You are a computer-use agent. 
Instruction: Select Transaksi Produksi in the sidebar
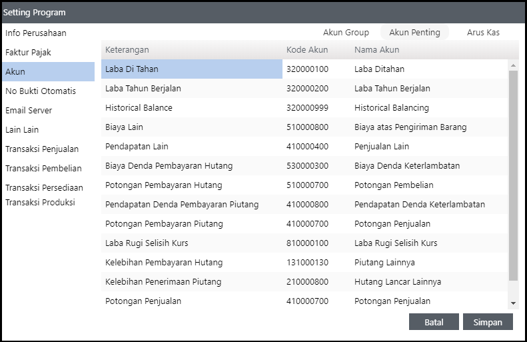pyautogui.click(x=40, y=202)
